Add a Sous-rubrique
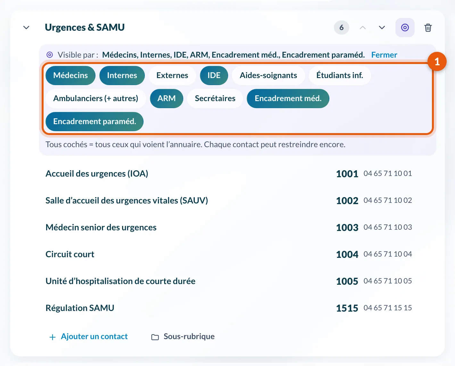Image resolution: width=455 pixels, height=366 pixels. pyautogui.click(x=189, y=337)
